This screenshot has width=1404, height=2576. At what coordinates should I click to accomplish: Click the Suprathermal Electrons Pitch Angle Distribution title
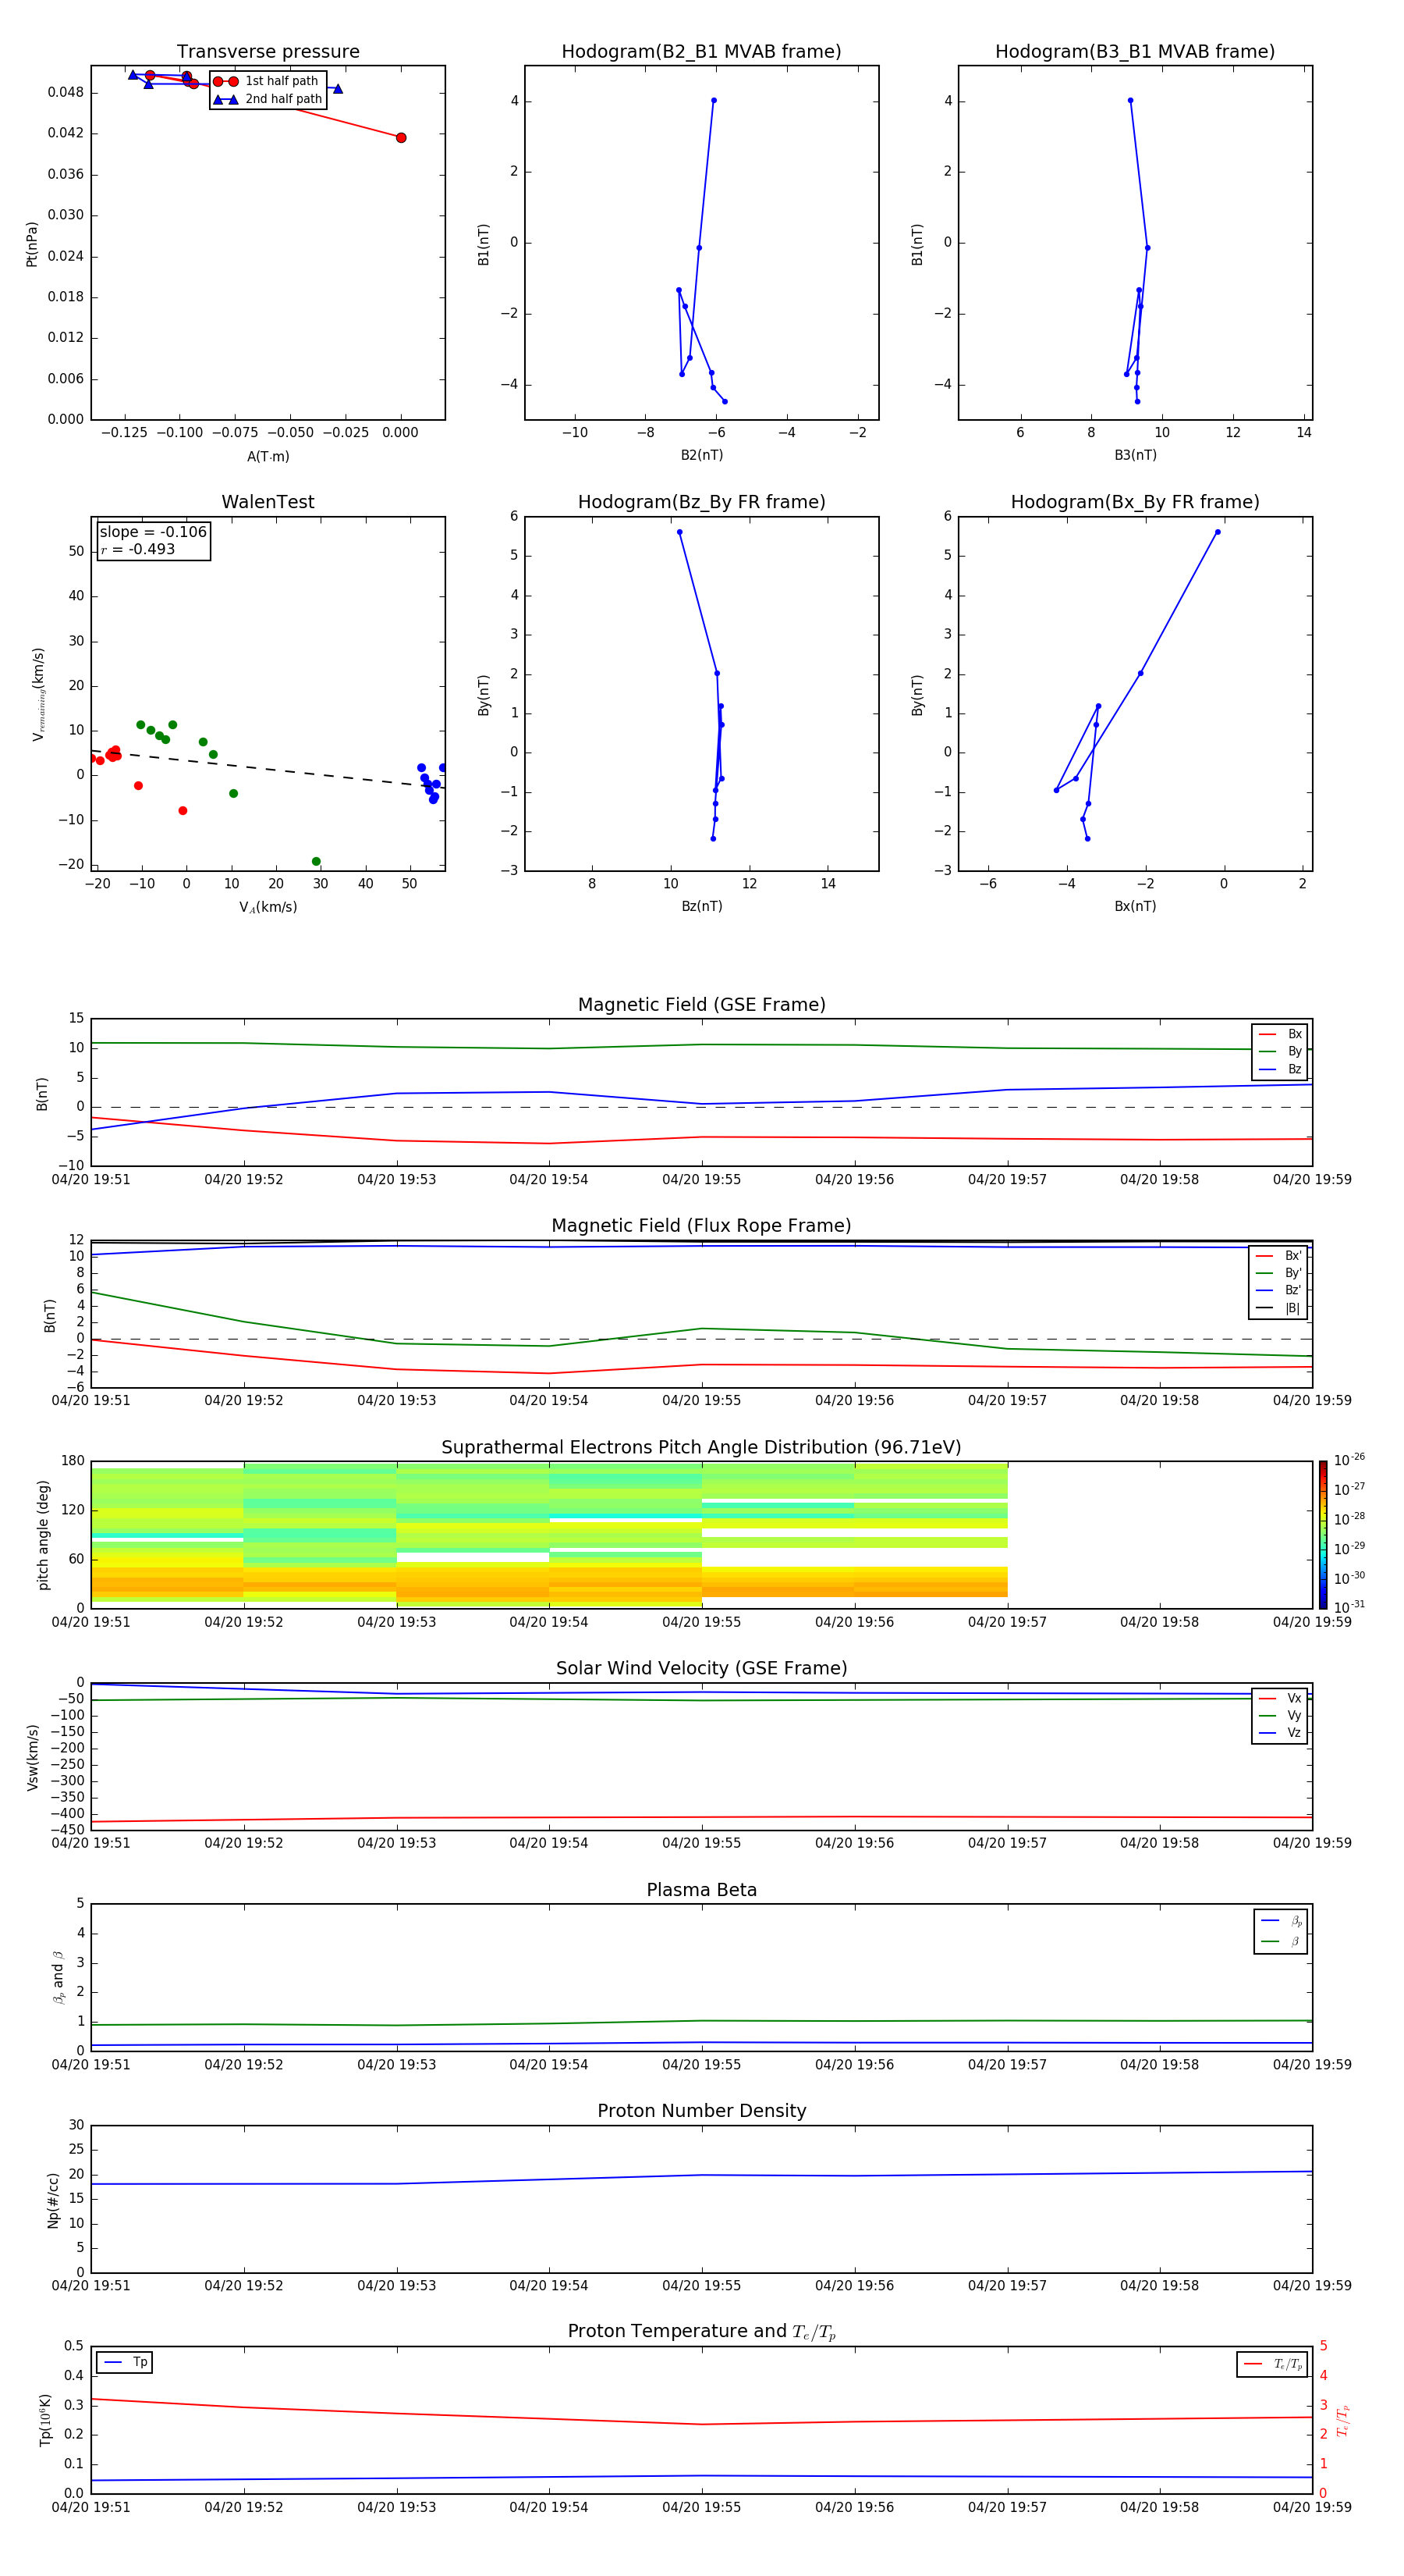point(701,1448)
